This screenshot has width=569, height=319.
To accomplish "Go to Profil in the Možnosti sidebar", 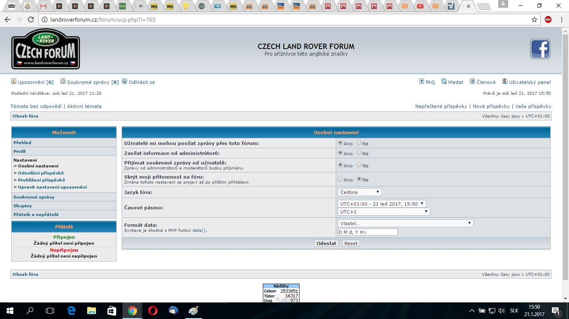I will click(20, 151).
